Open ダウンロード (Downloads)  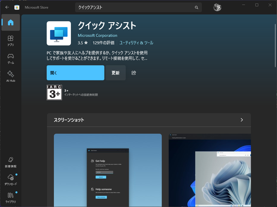point(11,180)
